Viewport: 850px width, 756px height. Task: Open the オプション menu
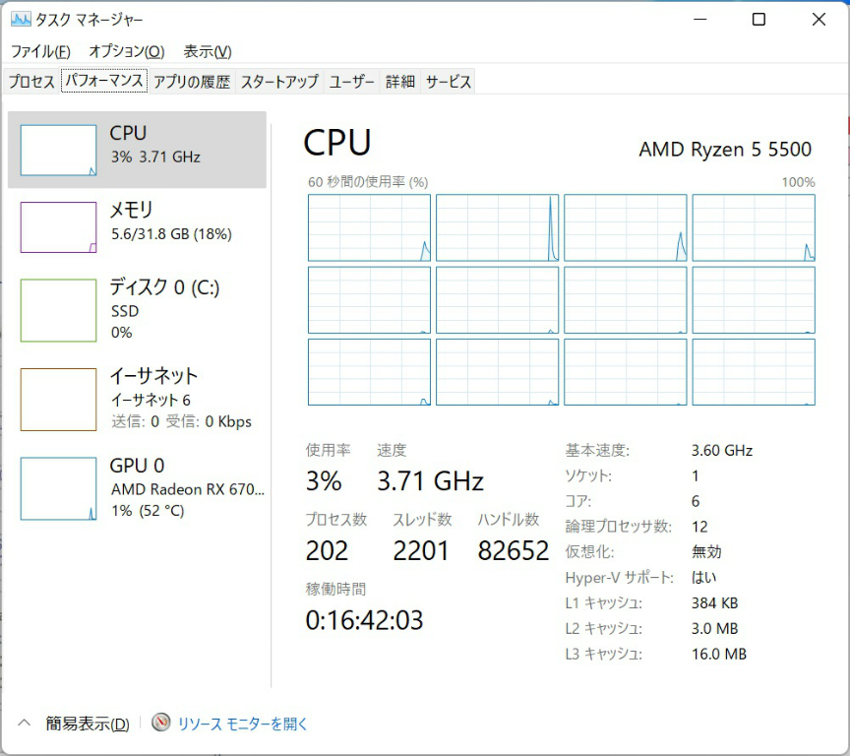[x=126, y=51]
